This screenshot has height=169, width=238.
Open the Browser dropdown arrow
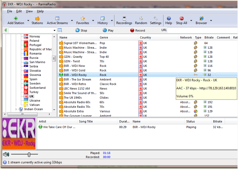point(211,20)
